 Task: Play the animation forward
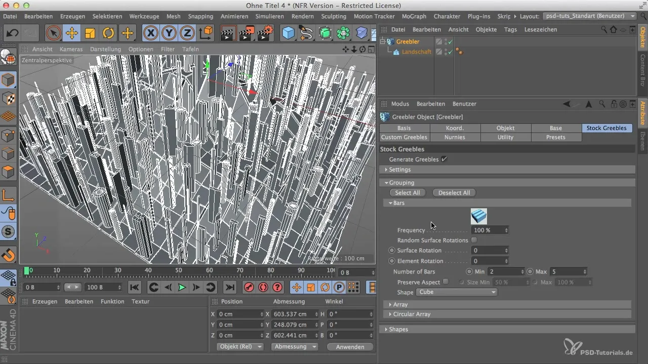(182, 287)
